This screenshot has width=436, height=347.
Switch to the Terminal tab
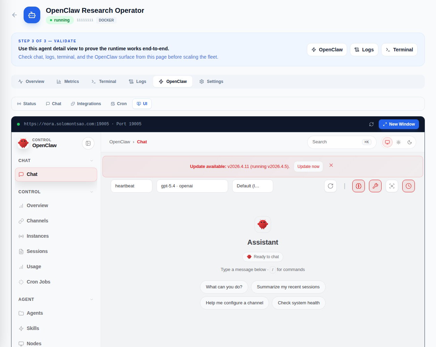coord(104,82)
